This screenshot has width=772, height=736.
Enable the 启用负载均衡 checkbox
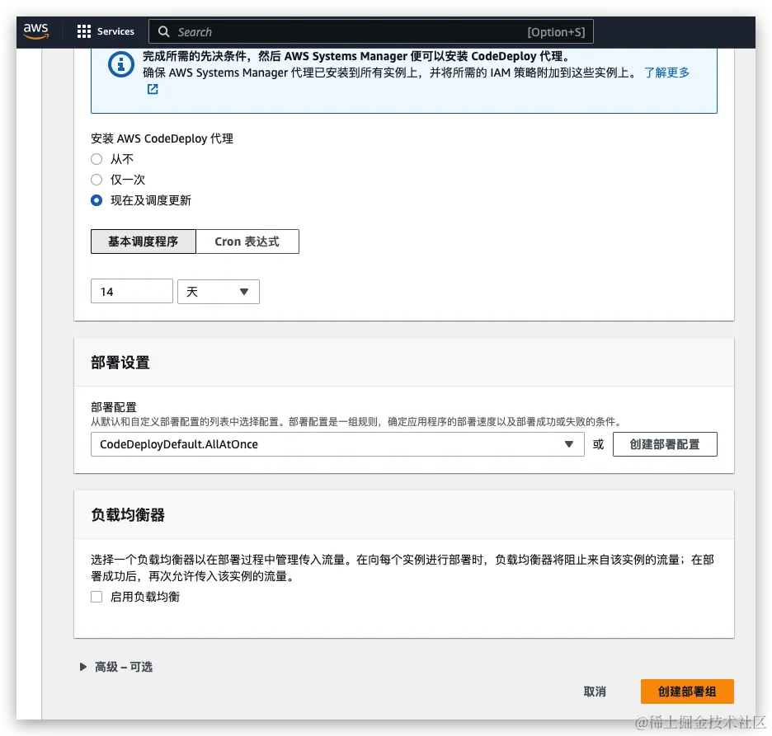[96, 597]
